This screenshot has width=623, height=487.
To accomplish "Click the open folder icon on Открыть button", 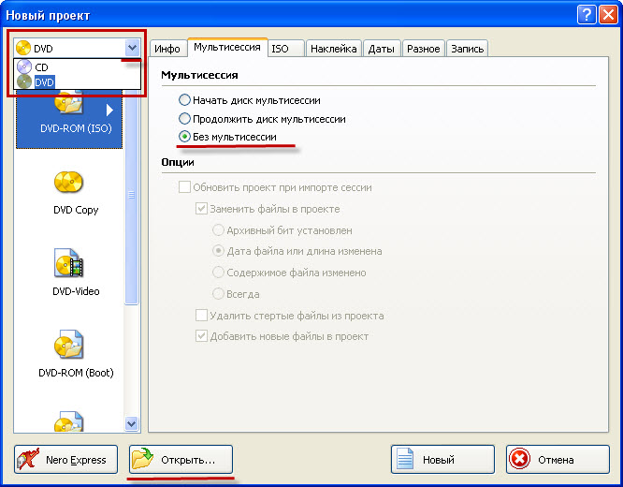I will coord(142,459).
